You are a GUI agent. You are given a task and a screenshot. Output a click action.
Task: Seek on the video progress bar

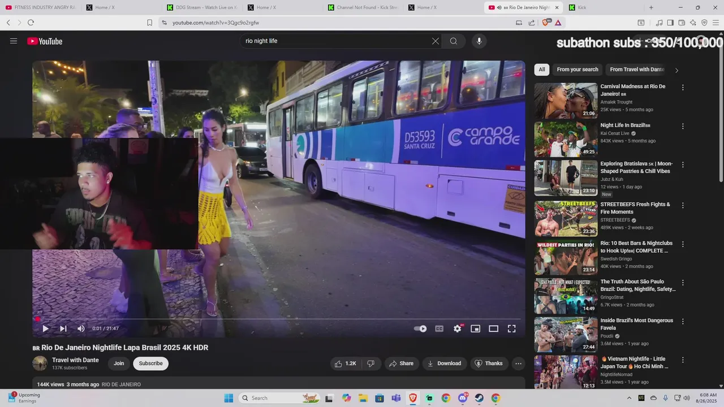click(x=279, y=319)
